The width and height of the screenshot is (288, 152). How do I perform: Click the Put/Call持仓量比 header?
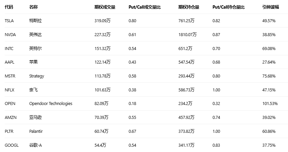pyautogui.click(x=228, y=7)
